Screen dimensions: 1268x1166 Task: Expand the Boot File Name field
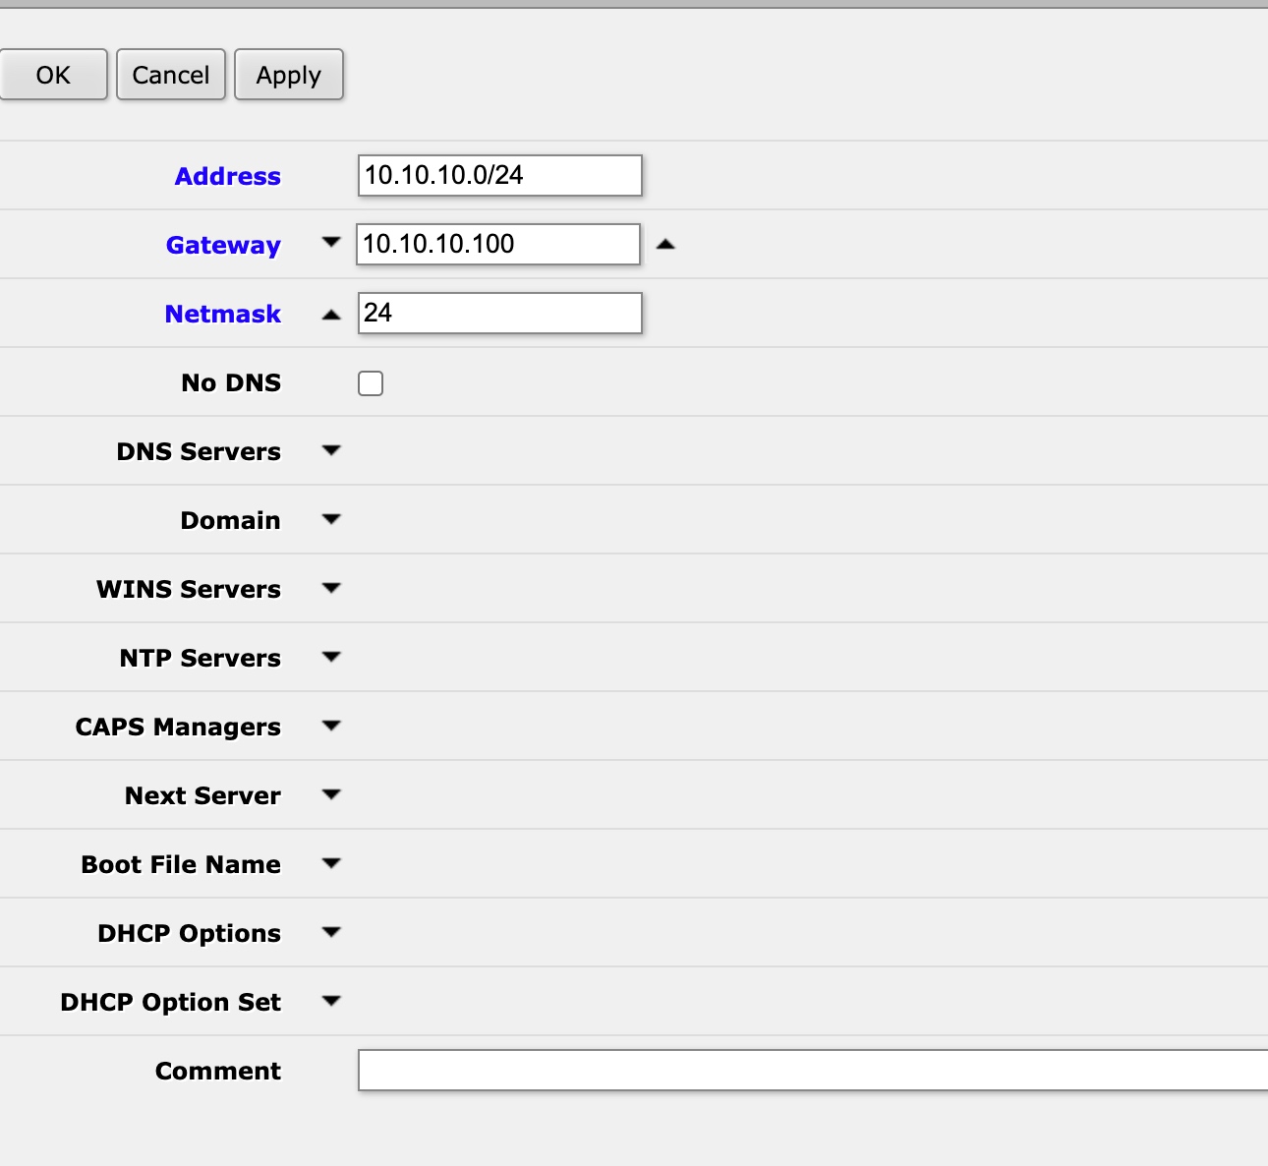coord(331,864)
